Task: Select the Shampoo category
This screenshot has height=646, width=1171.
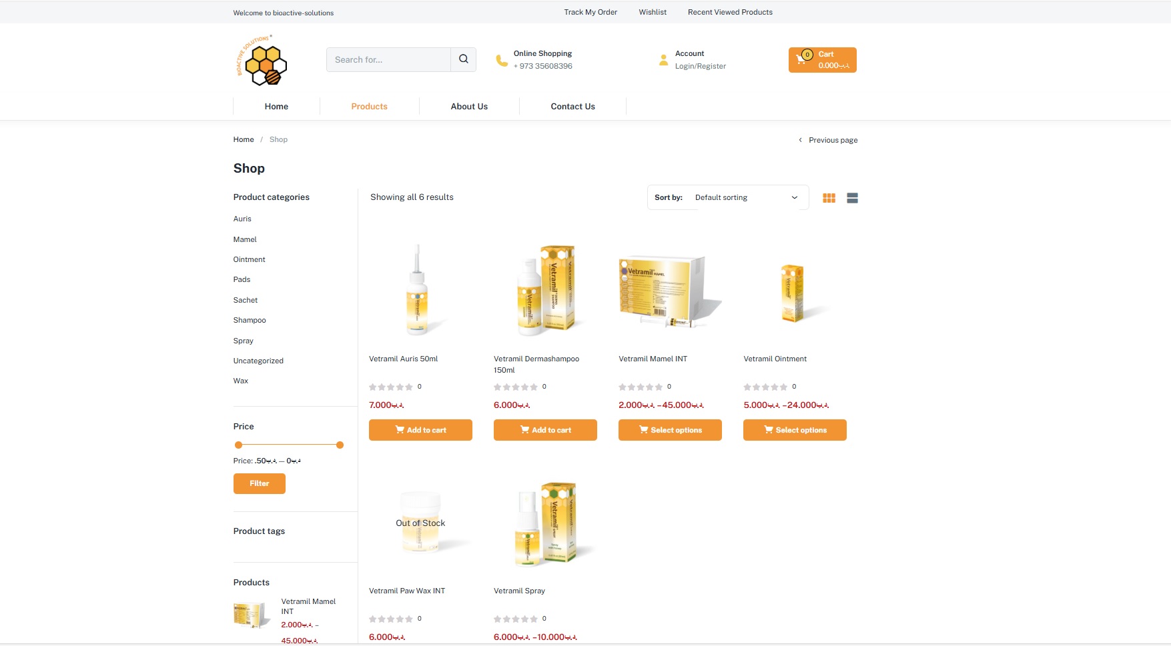Action: point(250,320)
